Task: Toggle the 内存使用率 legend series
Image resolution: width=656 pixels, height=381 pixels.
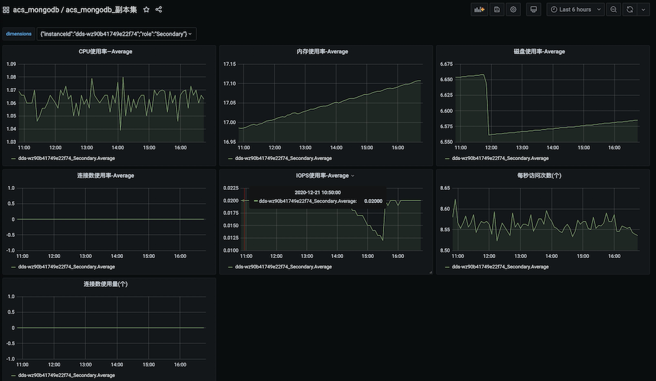Action: click(284, 159)
